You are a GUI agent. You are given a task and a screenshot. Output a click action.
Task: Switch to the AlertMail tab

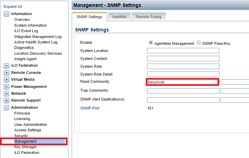point(119,17)
